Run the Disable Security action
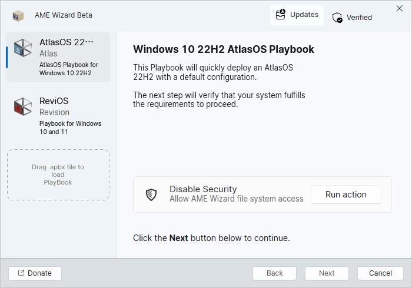 pyautogui.click(x=346, y=195)
